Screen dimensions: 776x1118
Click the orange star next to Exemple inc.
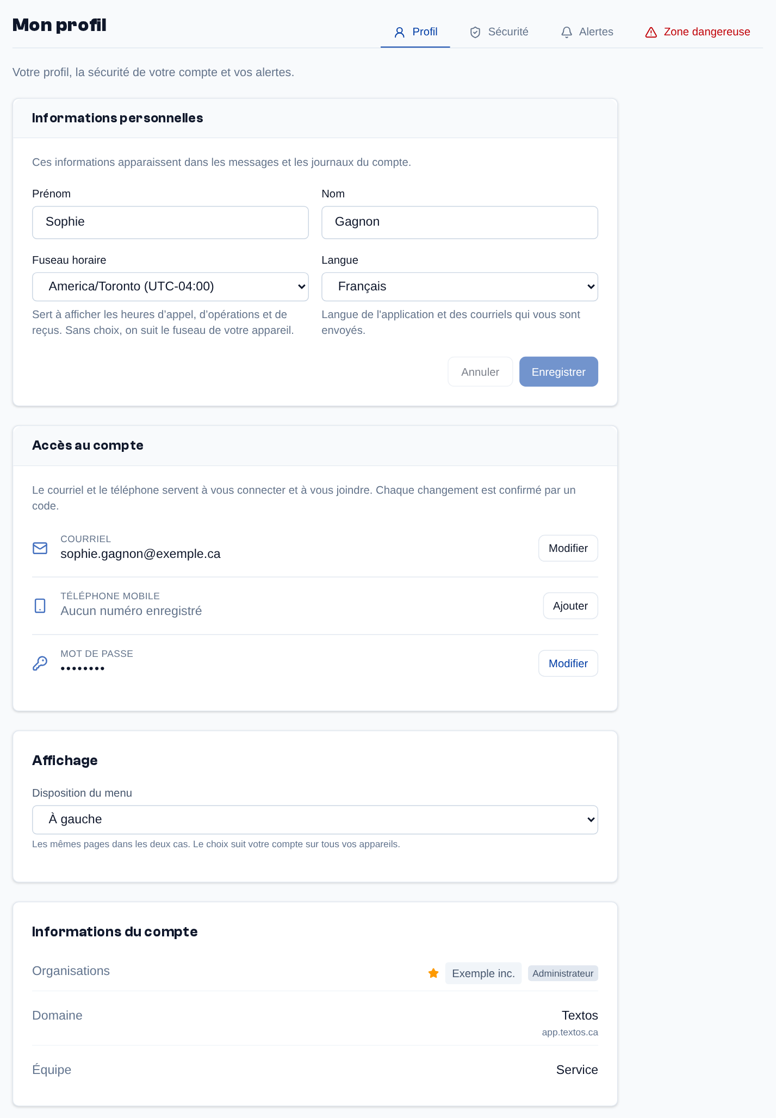click(x=433, y=973)
